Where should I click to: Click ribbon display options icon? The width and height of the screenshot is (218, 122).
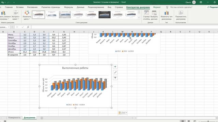click(x=201, y=2)
